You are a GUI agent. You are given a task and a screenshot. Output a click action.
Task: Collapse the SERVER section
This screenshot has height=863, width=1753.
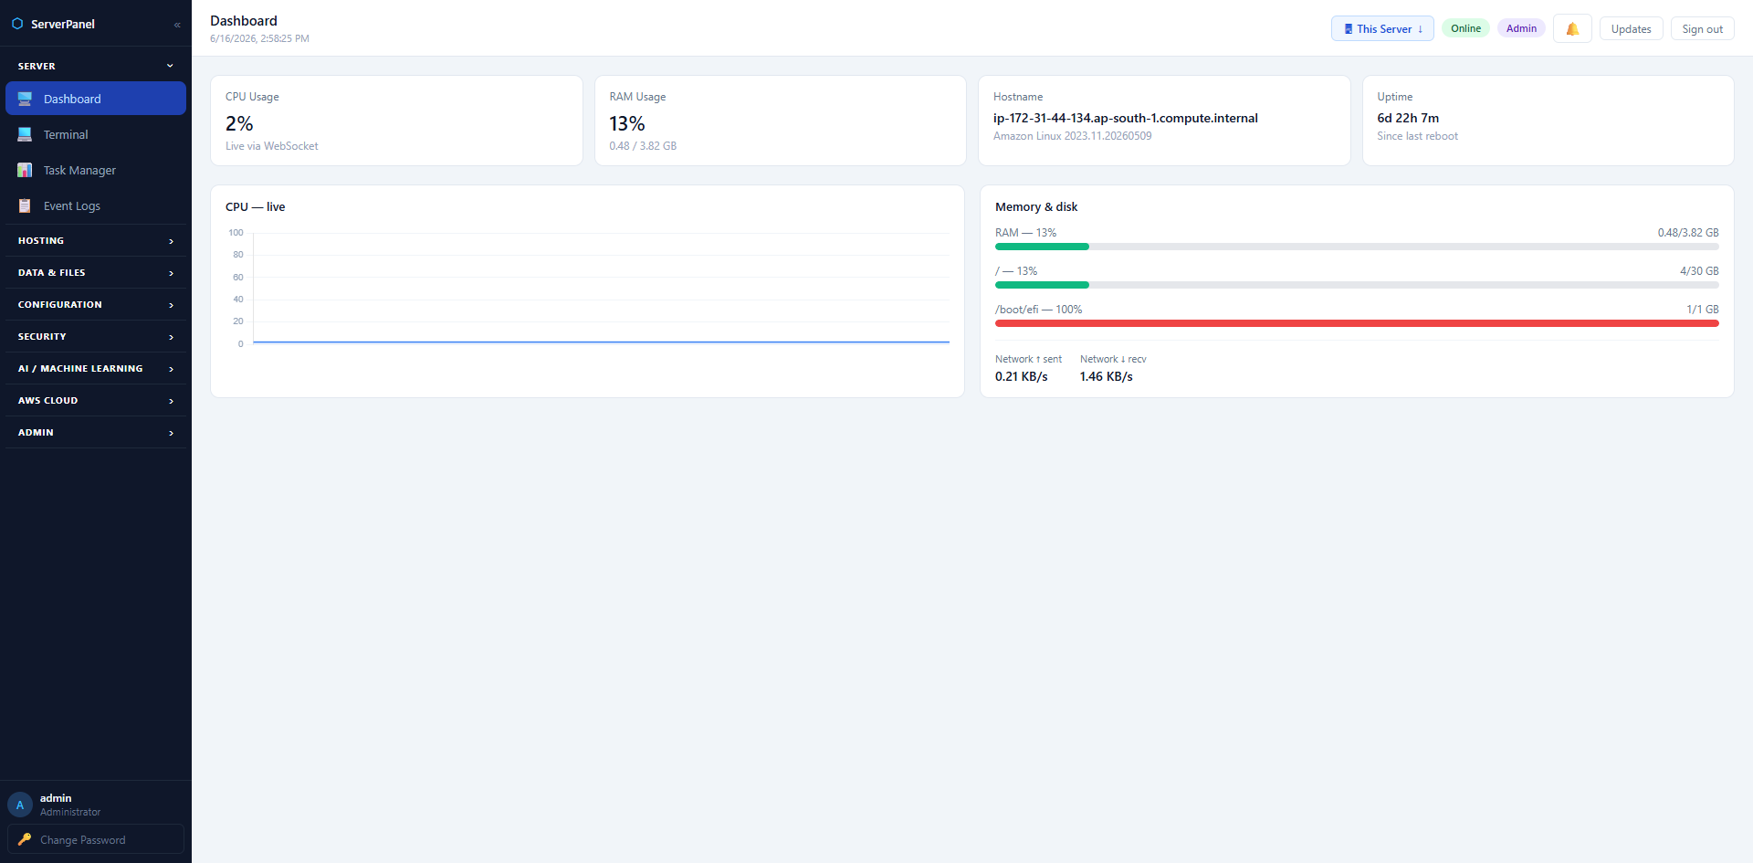pos(96,66)
